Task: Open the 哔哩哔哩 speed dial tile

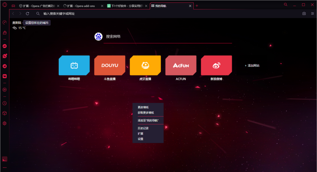Action: pos(74,66)
